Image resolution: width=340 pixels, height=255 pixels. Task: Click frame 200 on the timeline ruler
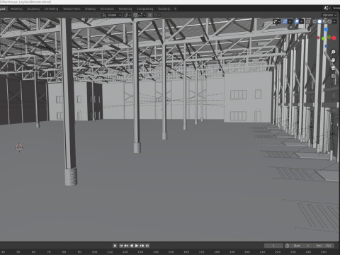click(x=247, y=252)
